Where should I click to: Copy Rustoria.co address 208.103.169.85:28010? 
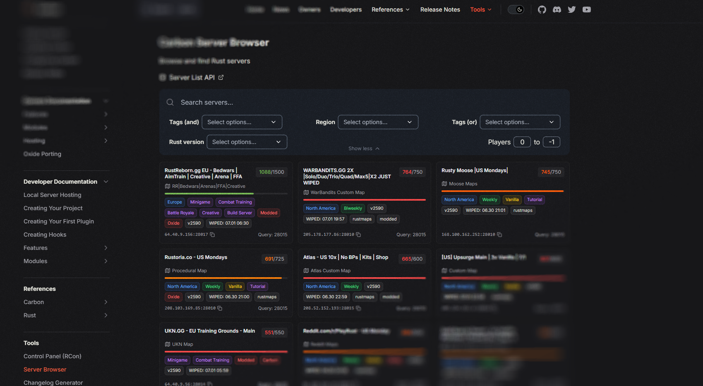[220, 308]
